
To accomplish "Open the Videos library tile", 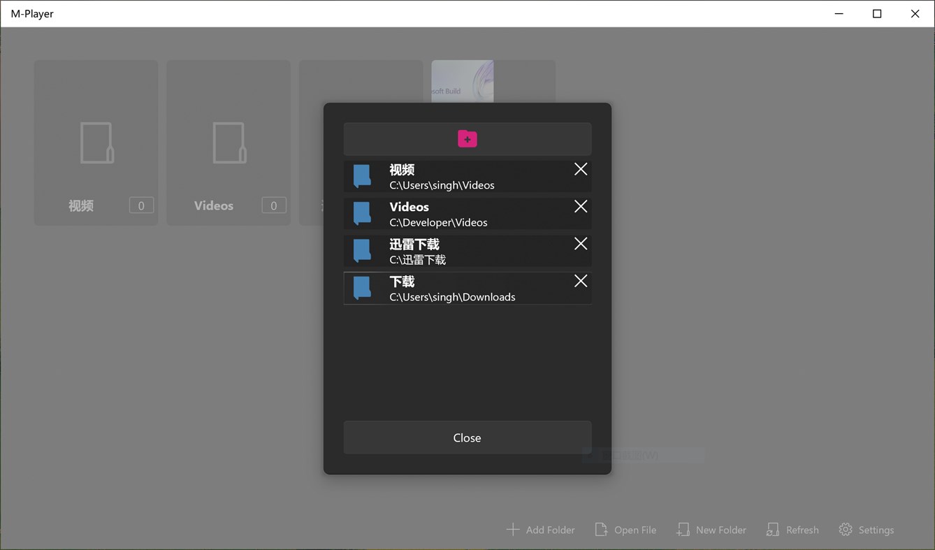I will click(x=229, y=143).
